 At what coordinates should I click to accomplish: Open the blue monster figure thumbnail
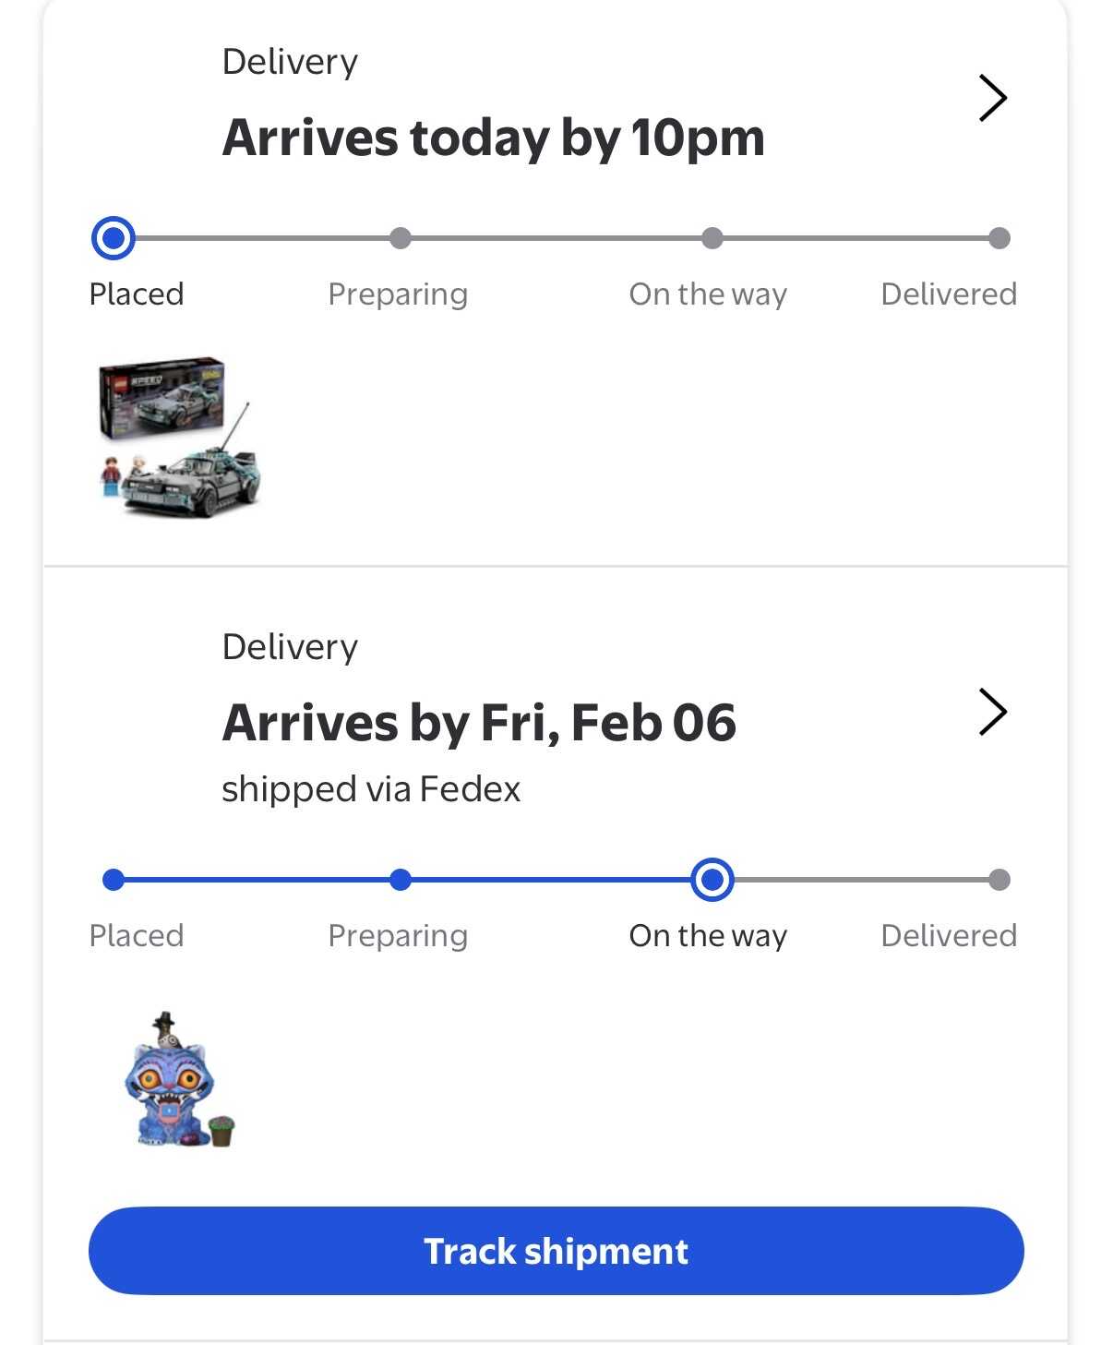coord(179,1081)
